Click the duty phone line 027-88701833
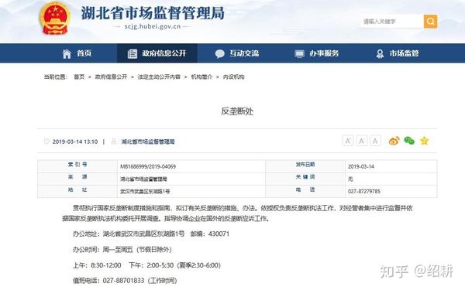This screenshot has width=465, height=290. click(125, 281)
